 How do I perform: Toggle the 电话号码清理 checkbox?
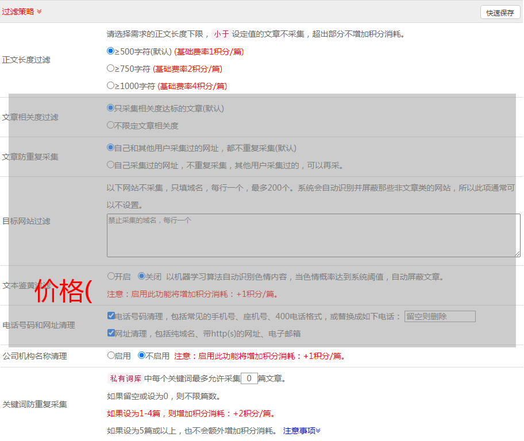[111, 316]
